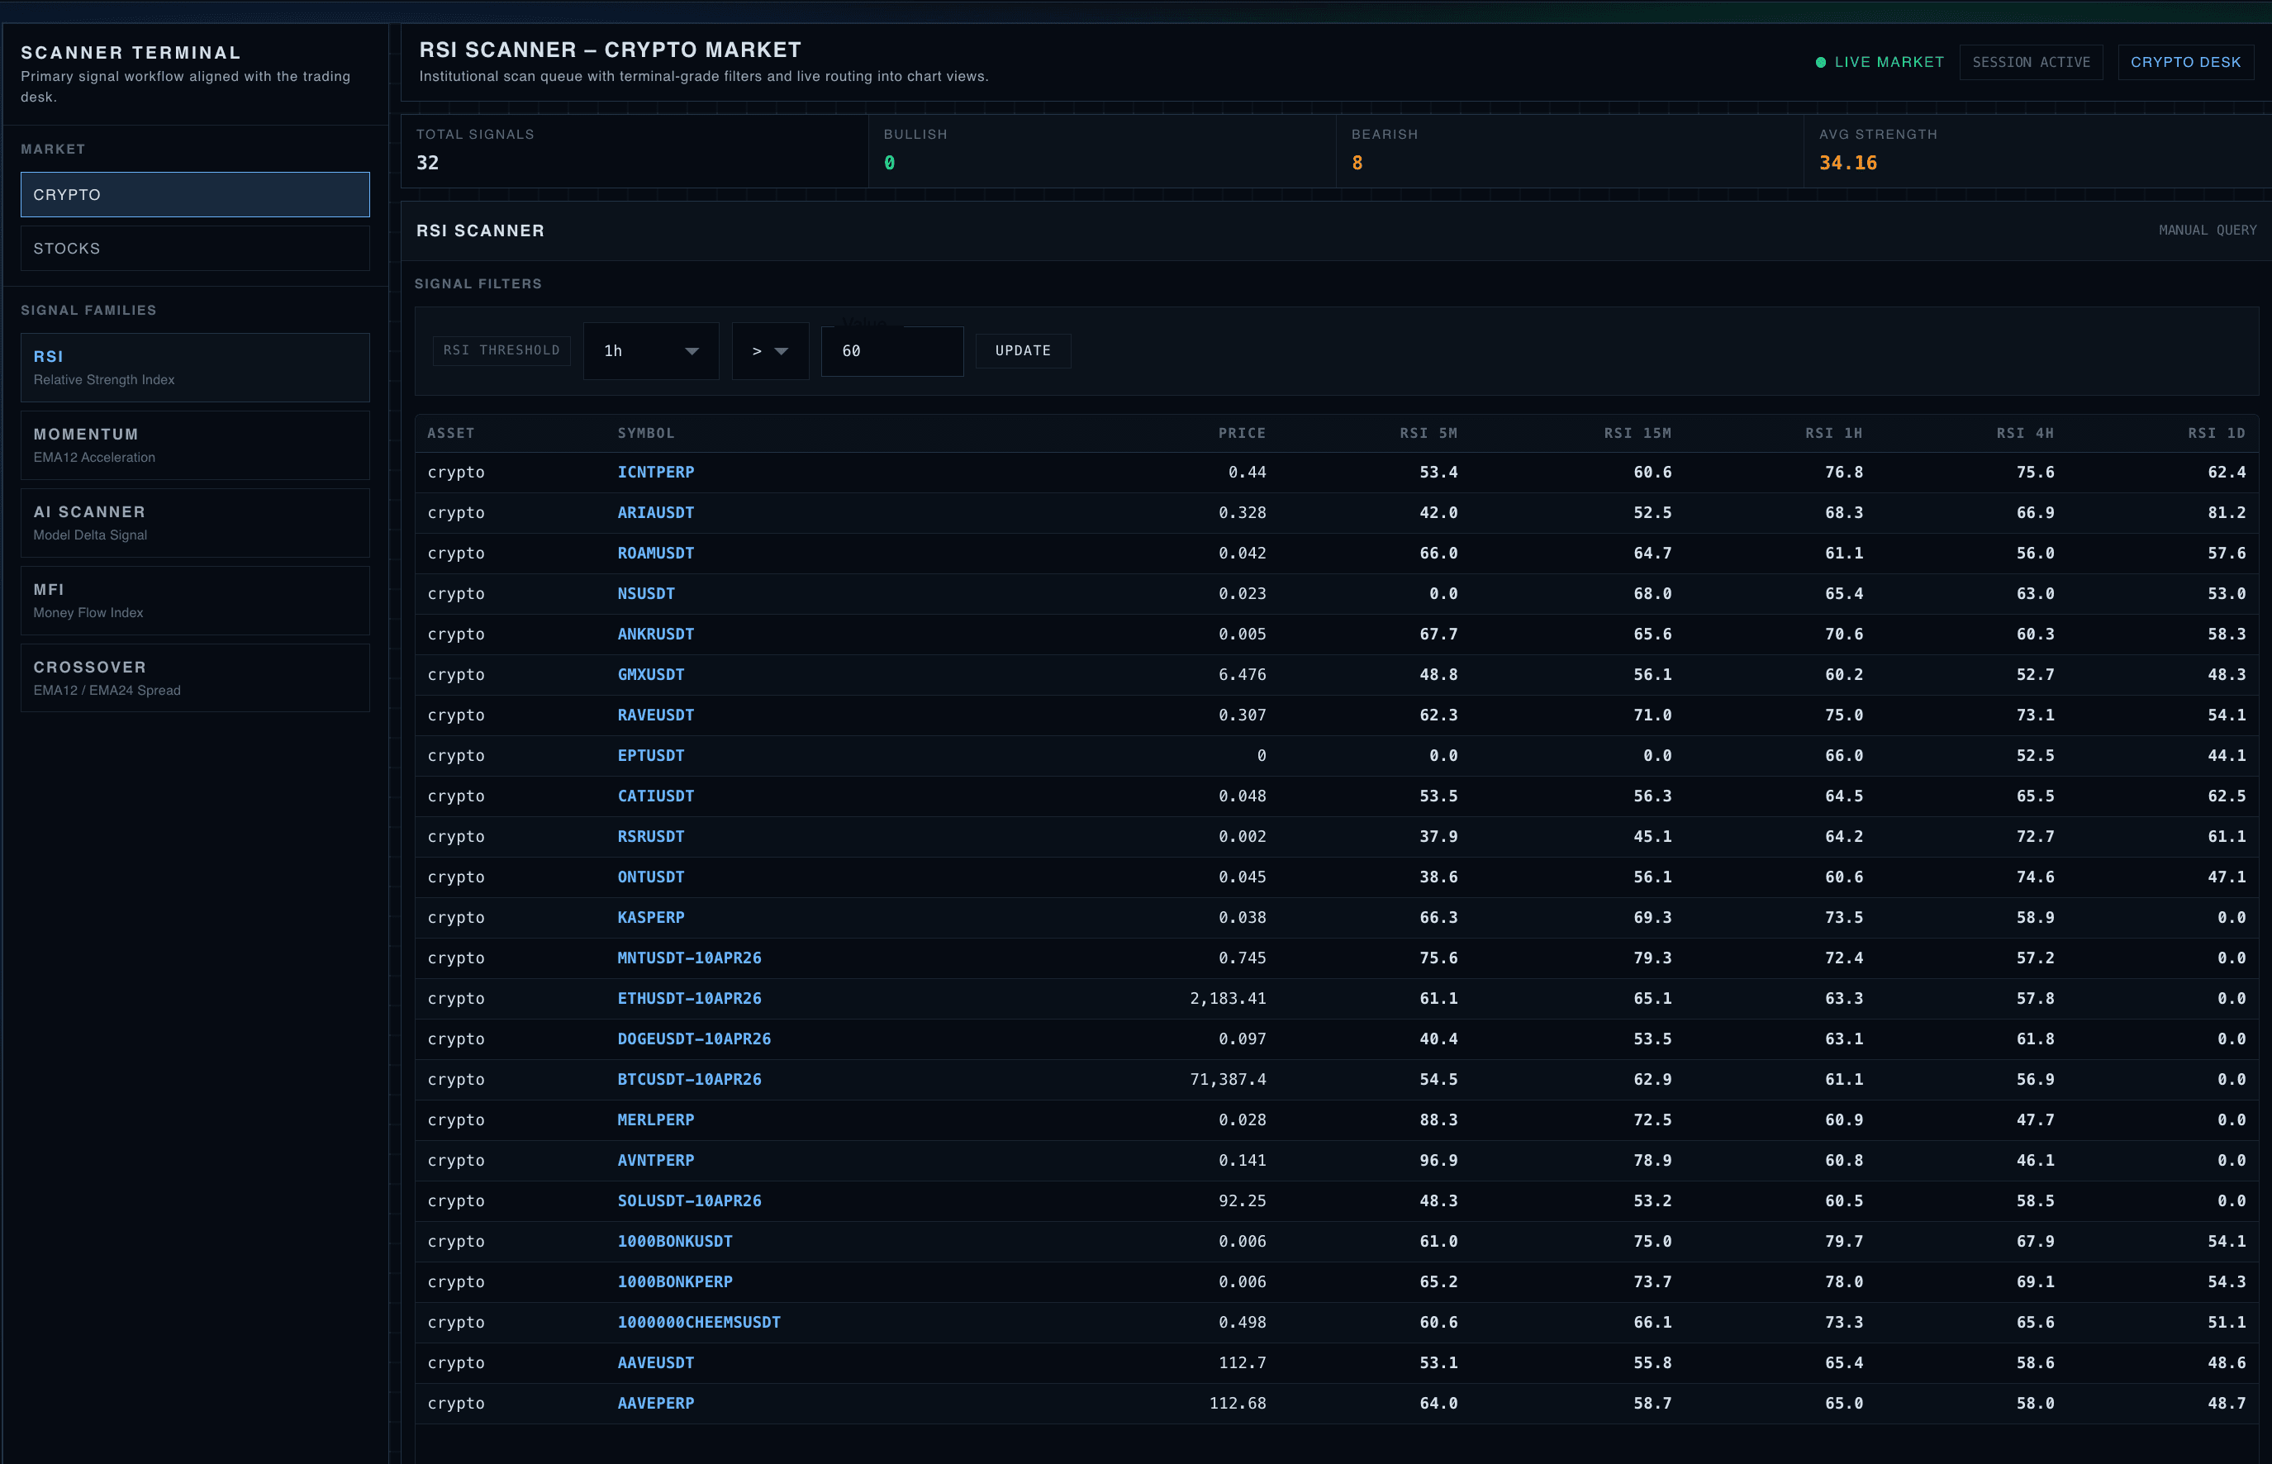Select the MFI Money Flow Index scanner
The width and height of the screenshot is (2272, 1464).
click(195, 600)
